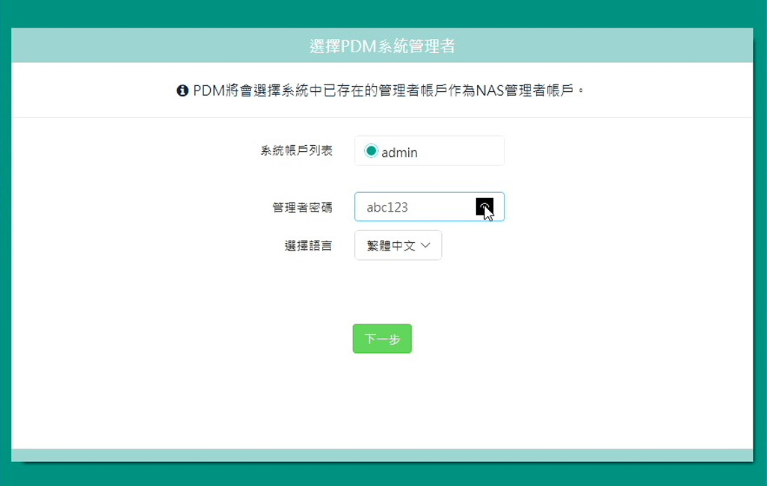This screenshot has width=767, height=486.
Task: Click the divider line below the notice
Action: click(382, 117)
